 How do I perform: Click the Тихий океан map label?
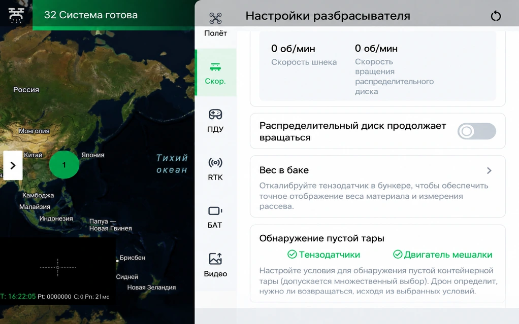coord(172,164)
